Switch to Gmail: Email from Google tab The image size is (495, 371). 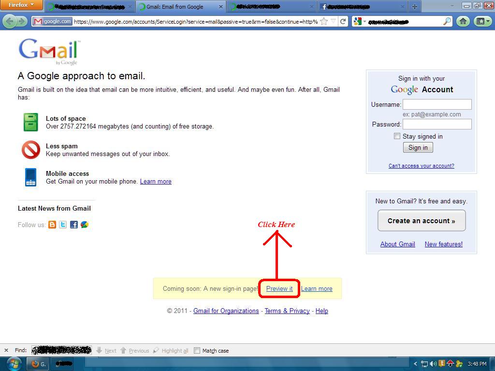(x=181, y=7)
